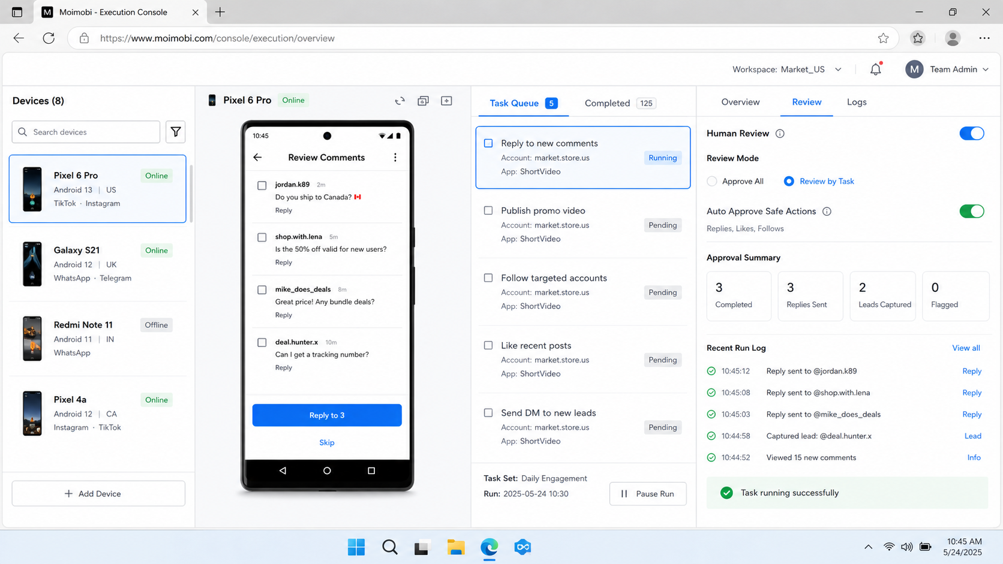Image resolution: width=1003 pixels, height=564 pixels.
Task: Check shop.with.lena comment checkbox
Action: pyautogui.click(x=262, y=237)
